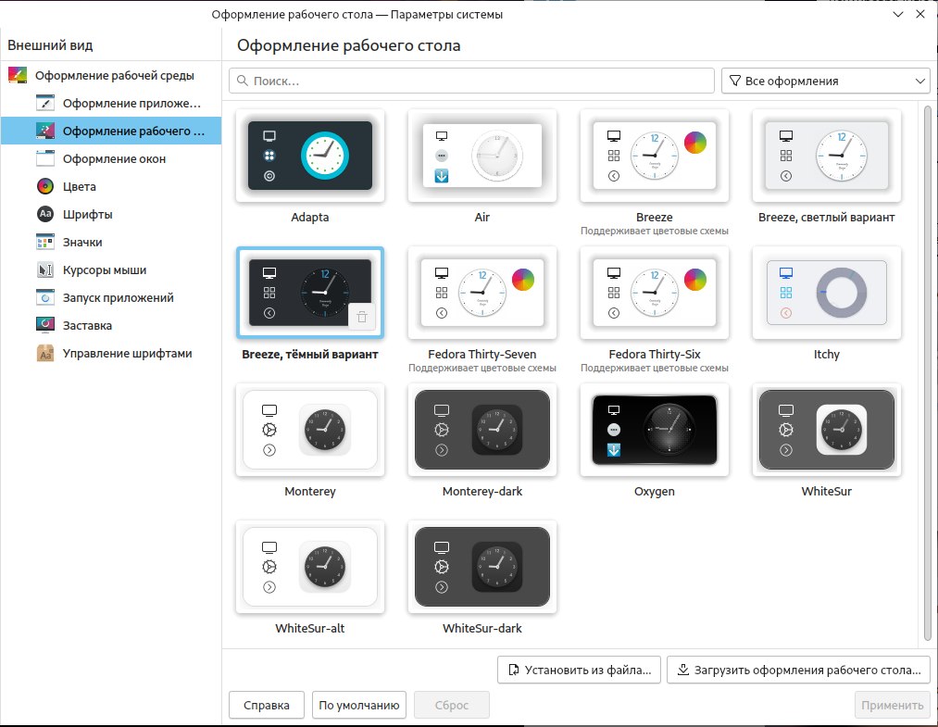Viewport: 938px width, 727px height.
Task: Click the color wheel on Breeze thumbnail
Action: click(695, 143)
